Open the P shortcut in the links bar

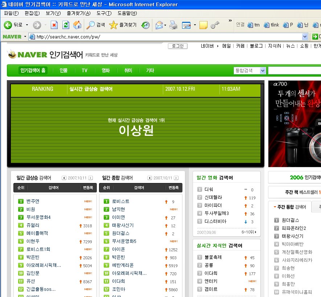pyautogui.click(x=288, y=25)
